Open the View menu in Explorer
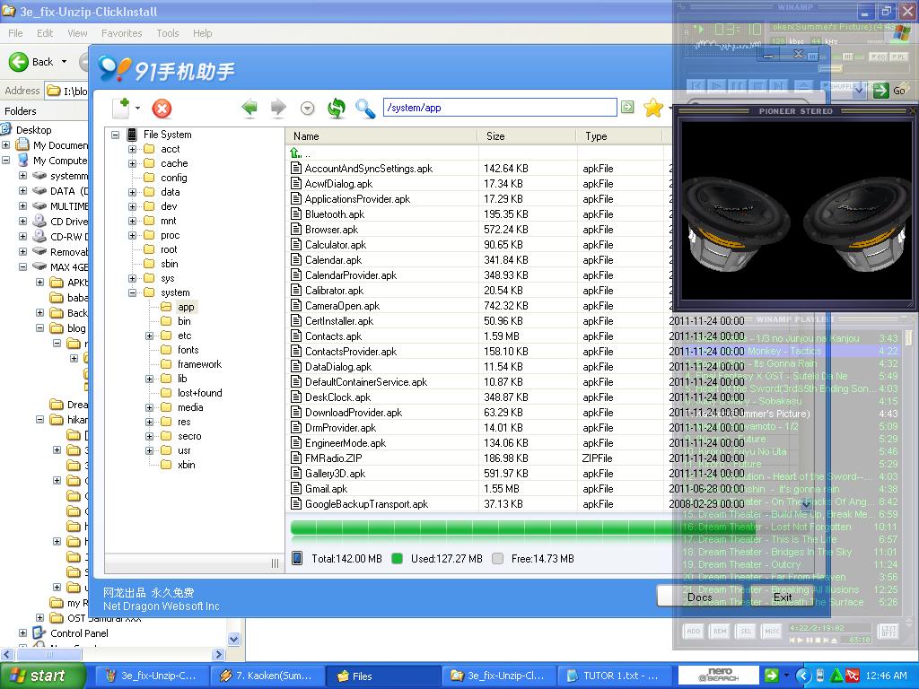 pyautogui.click(x=77, y=33)
